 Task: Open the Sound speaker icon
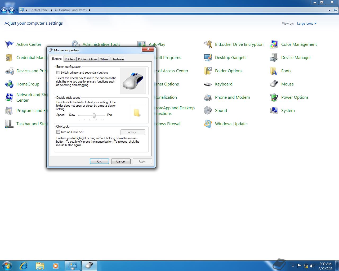pos(208,111)
